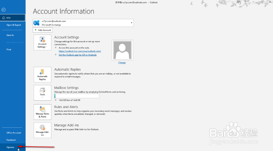273x151 pixels.
Task: Open the Account Settings button
Action: coord(42,42)
